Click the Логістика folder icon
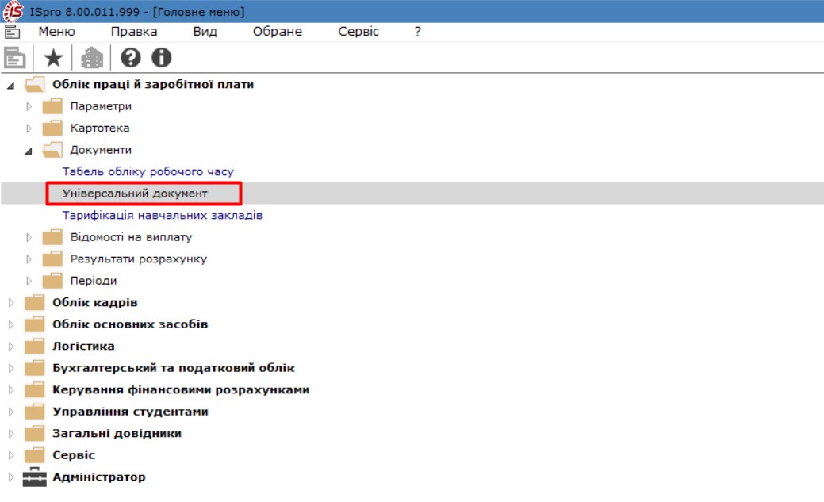Image resolution: width=824 pixels, height=502 pixels. point(35,347)
